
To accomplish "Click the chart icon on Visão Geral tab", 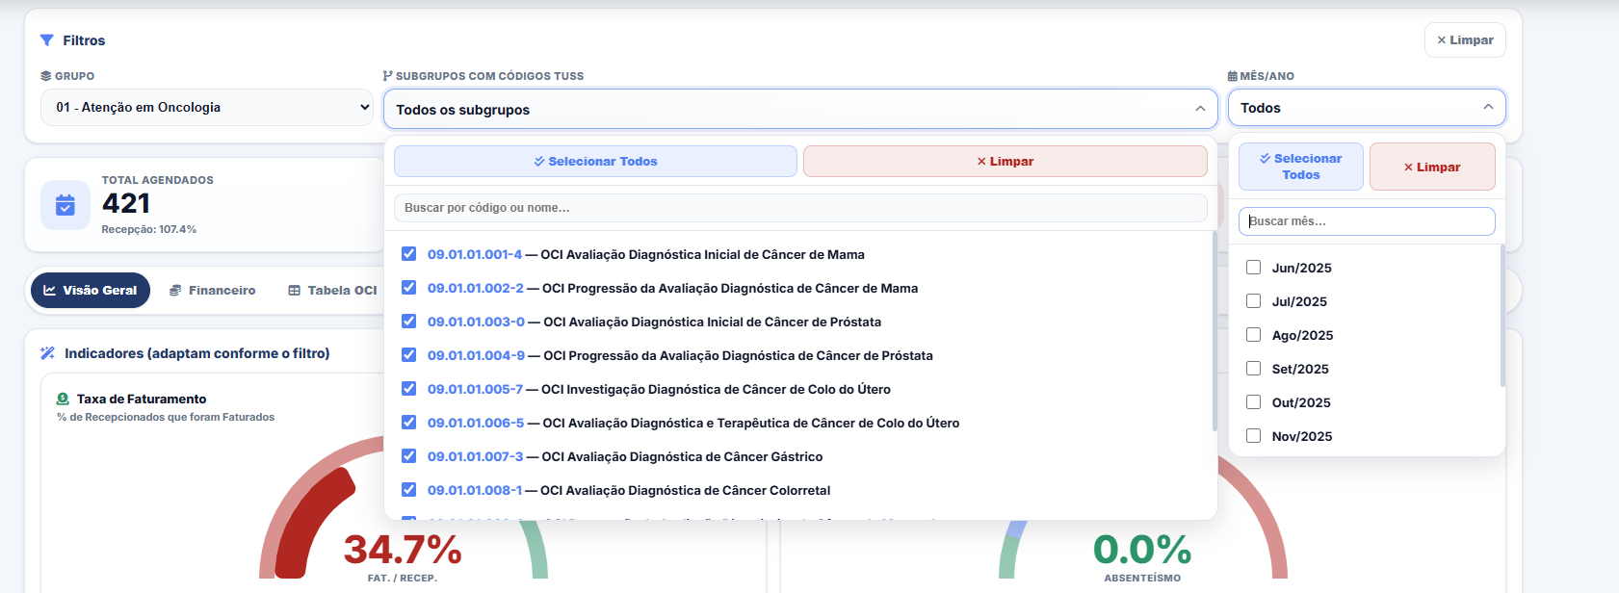I will [x=49, y=290].
